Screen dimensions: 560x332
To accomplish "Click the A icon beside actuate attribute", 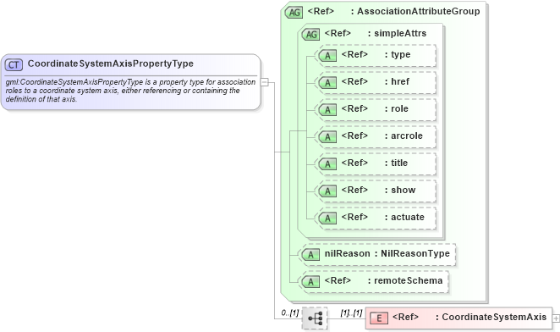I will (x=327, y=219).
